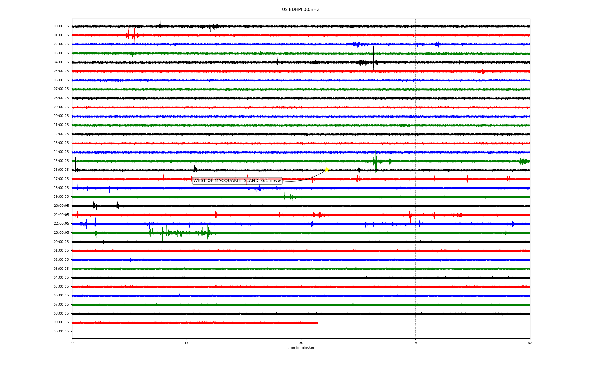Click the 21:00:05 row time label
The width and height of the screenshot is (602, 376).
tap(61, 215)
